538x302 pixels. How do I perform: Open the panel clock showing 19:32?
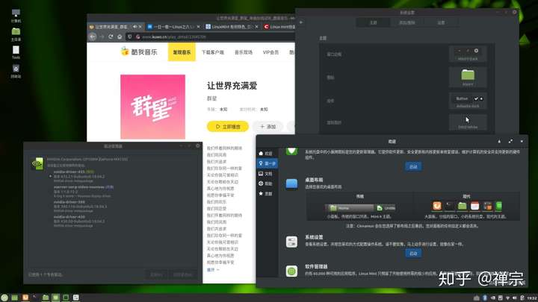532,298
